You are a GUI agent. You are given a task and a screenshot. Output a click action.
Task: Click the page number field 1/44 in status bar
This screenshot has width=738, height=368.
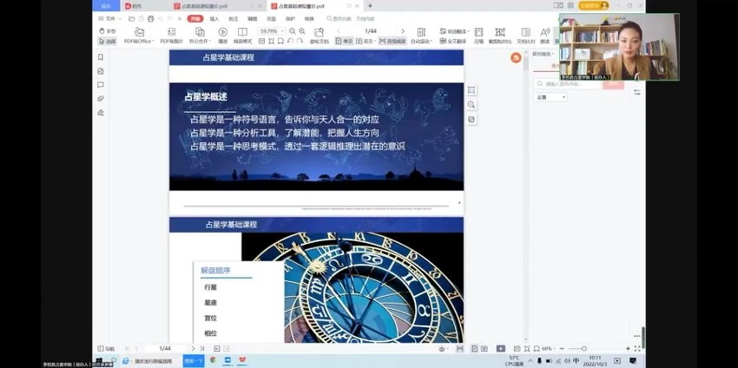tap(165, 349)
